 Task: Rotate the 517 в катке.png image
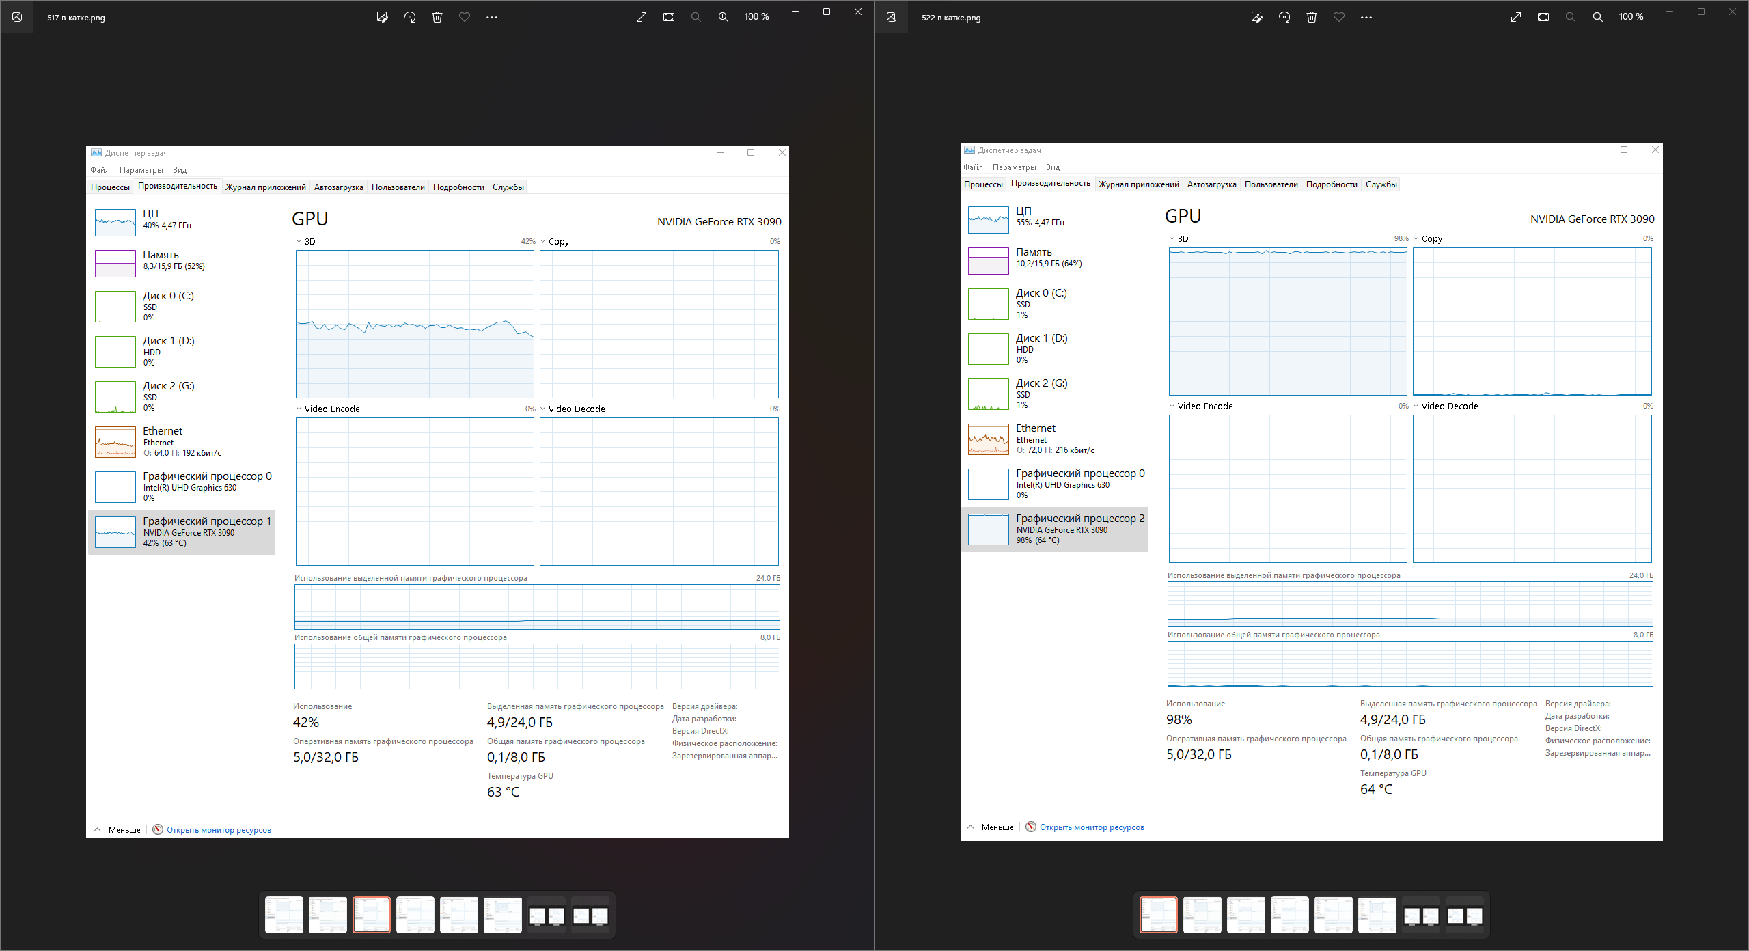click(x=410, y=17)
